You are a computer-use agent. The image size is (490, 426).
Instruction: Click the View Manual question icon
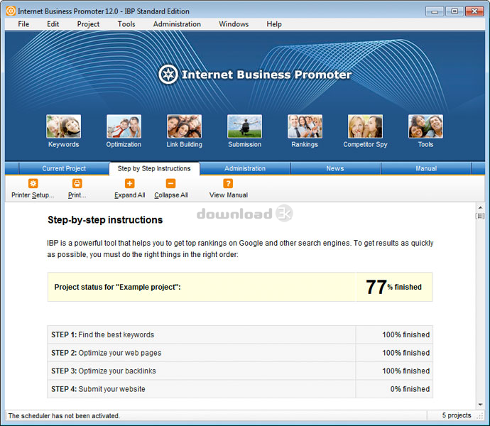pos(228,183)
